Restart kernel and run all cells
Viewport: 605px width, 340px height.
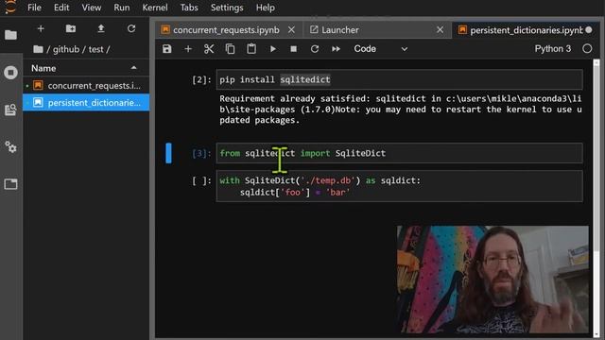coord(337,49)
